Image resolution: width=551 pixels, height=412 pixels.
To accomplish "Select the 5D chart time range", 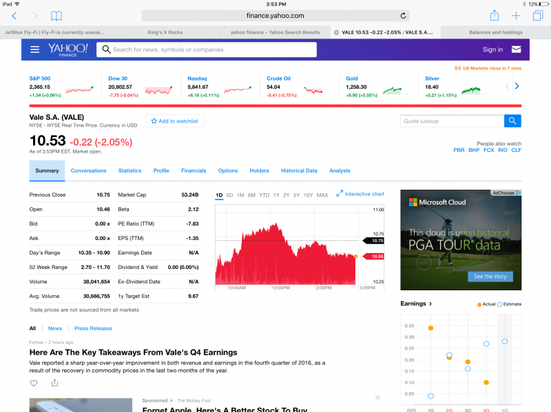I will pos(229,195).
